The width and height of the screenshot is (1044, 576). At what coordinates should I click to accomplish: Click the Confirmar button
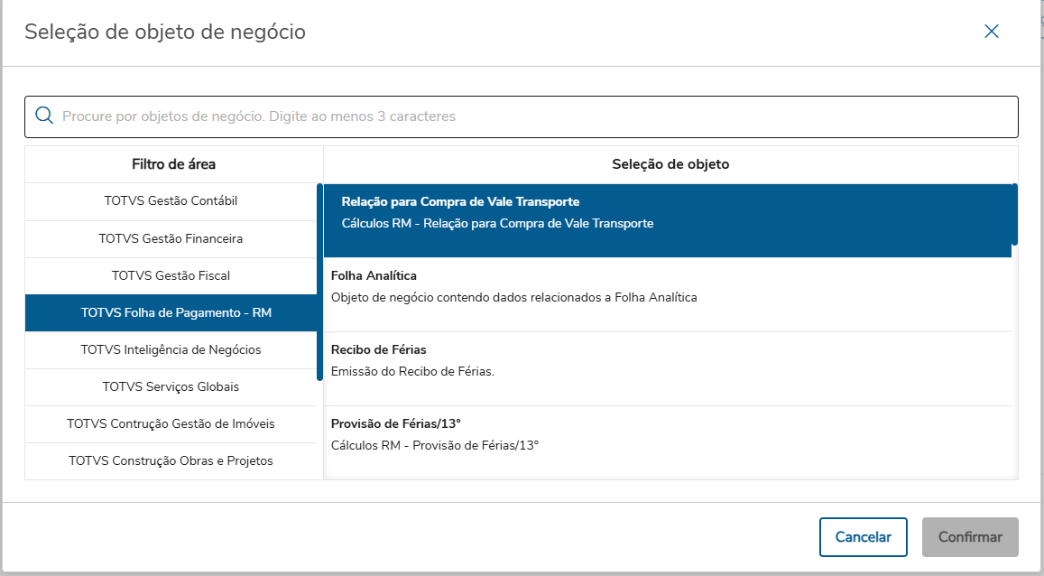[x=970, y=537]
